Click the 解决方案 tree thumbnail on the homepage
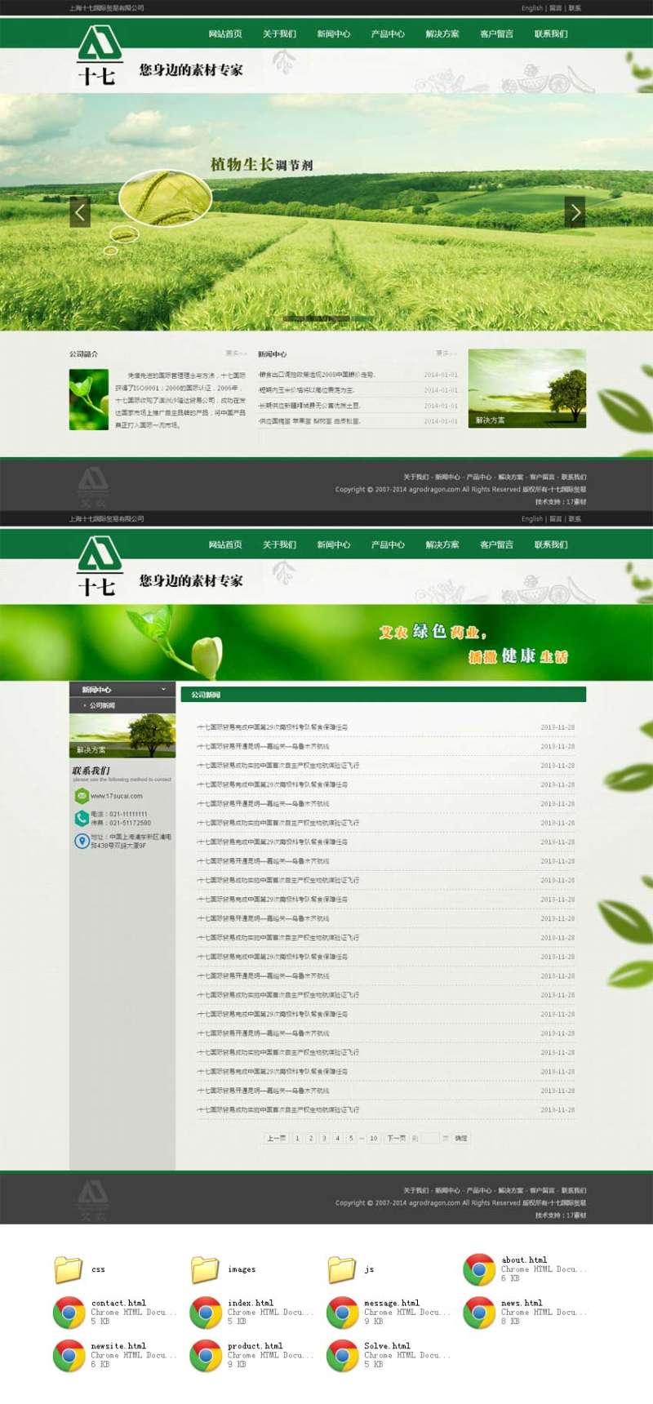653x1404 pixels. [x=526, y=389]
